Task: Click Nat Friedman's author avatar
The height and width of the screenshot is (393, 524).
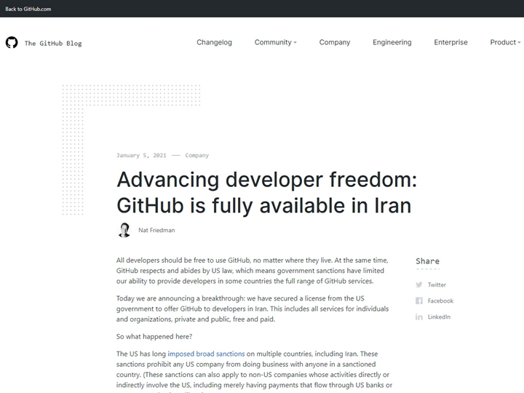Action: point(124,230)
